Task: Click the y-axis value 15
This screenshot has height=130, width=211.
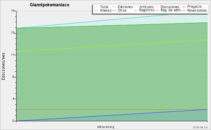Action: click(13, 33)
